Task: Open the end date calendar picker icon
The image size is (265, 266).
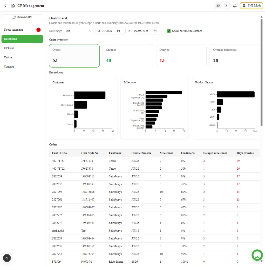Action: [x=155, y=31]
